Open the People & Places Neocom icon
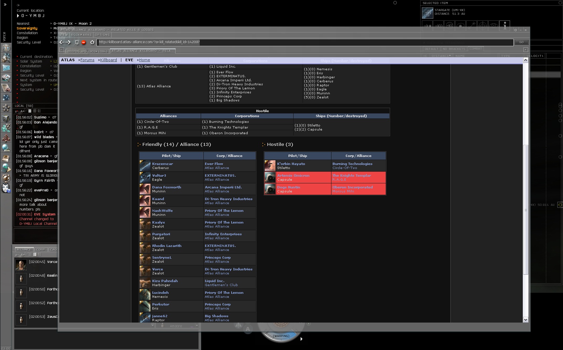 click(x=6, y=58)
